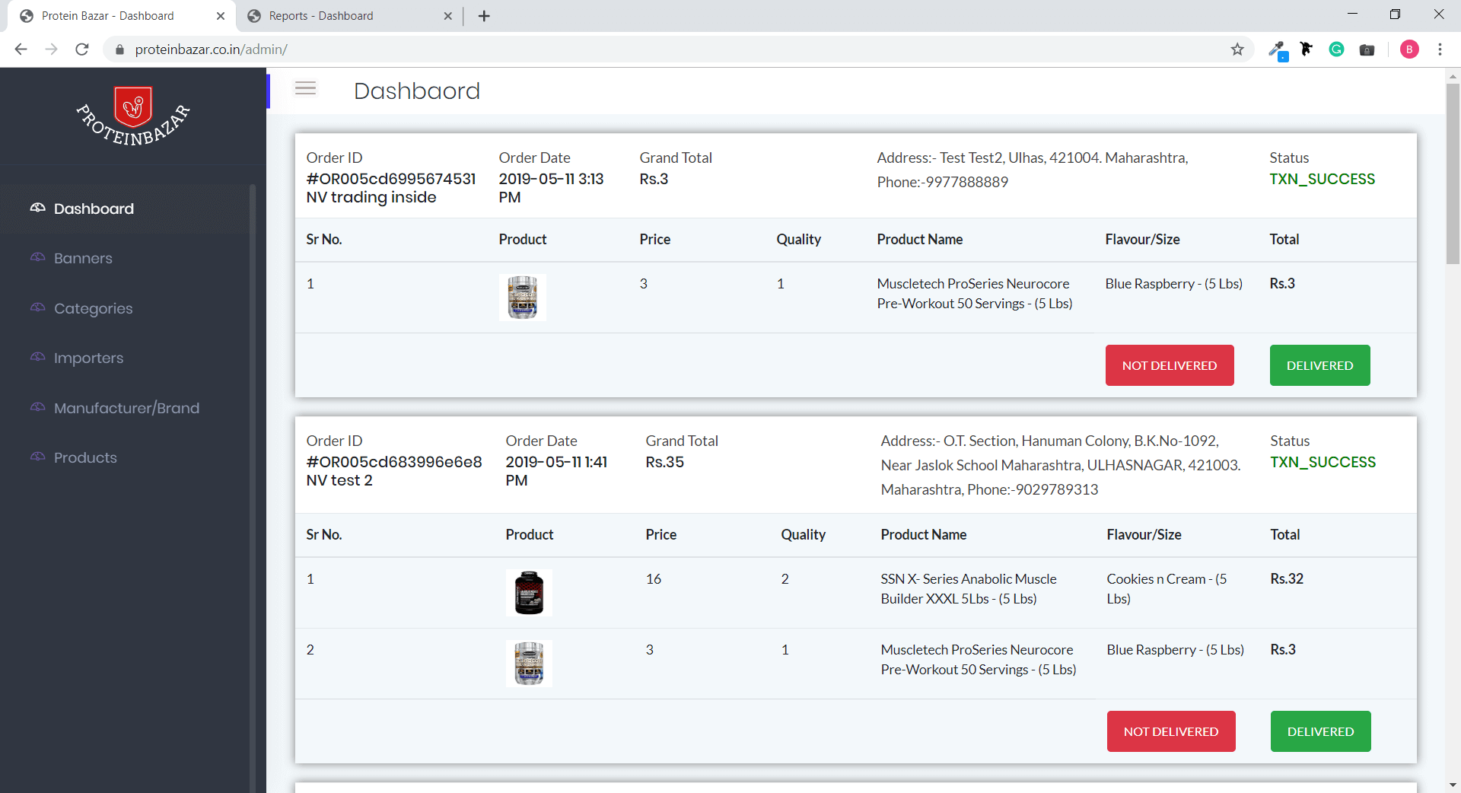This screenshot has width=1461, height=793.
Task: Click order ID #OR005cd683996e6e8
Action: (x=394, y=462)
